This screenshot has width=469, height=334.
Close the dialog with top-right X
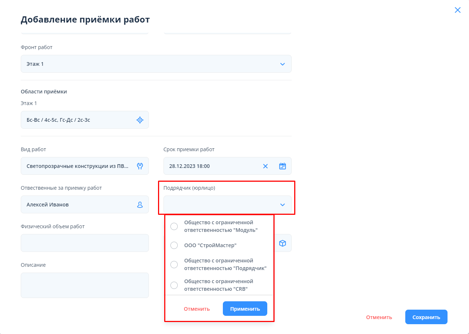[458, 10]
